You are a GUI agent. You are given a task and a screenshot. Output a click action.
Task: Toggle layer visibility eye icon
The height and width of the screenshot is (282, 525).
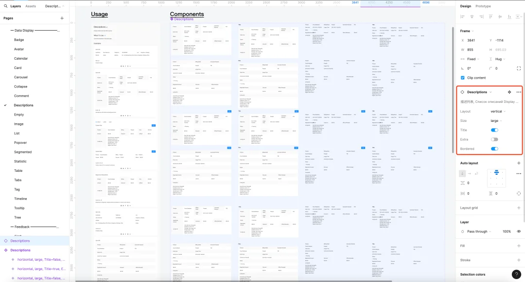[519, 231]
